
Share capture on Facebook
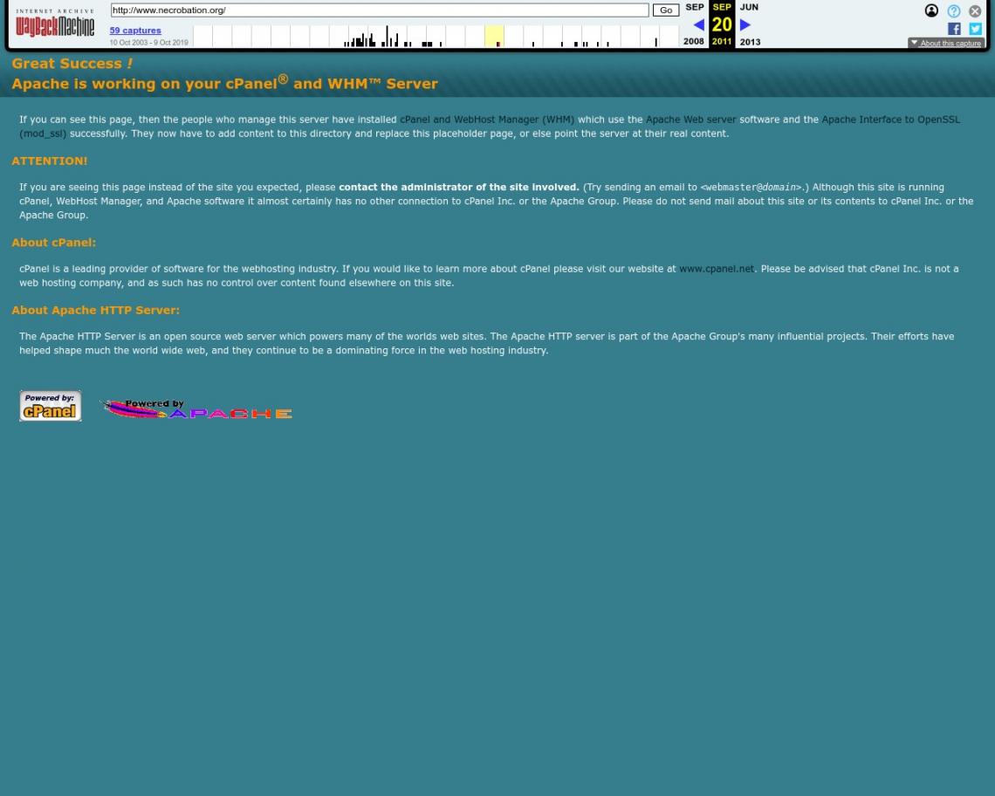tap(954, 29)
